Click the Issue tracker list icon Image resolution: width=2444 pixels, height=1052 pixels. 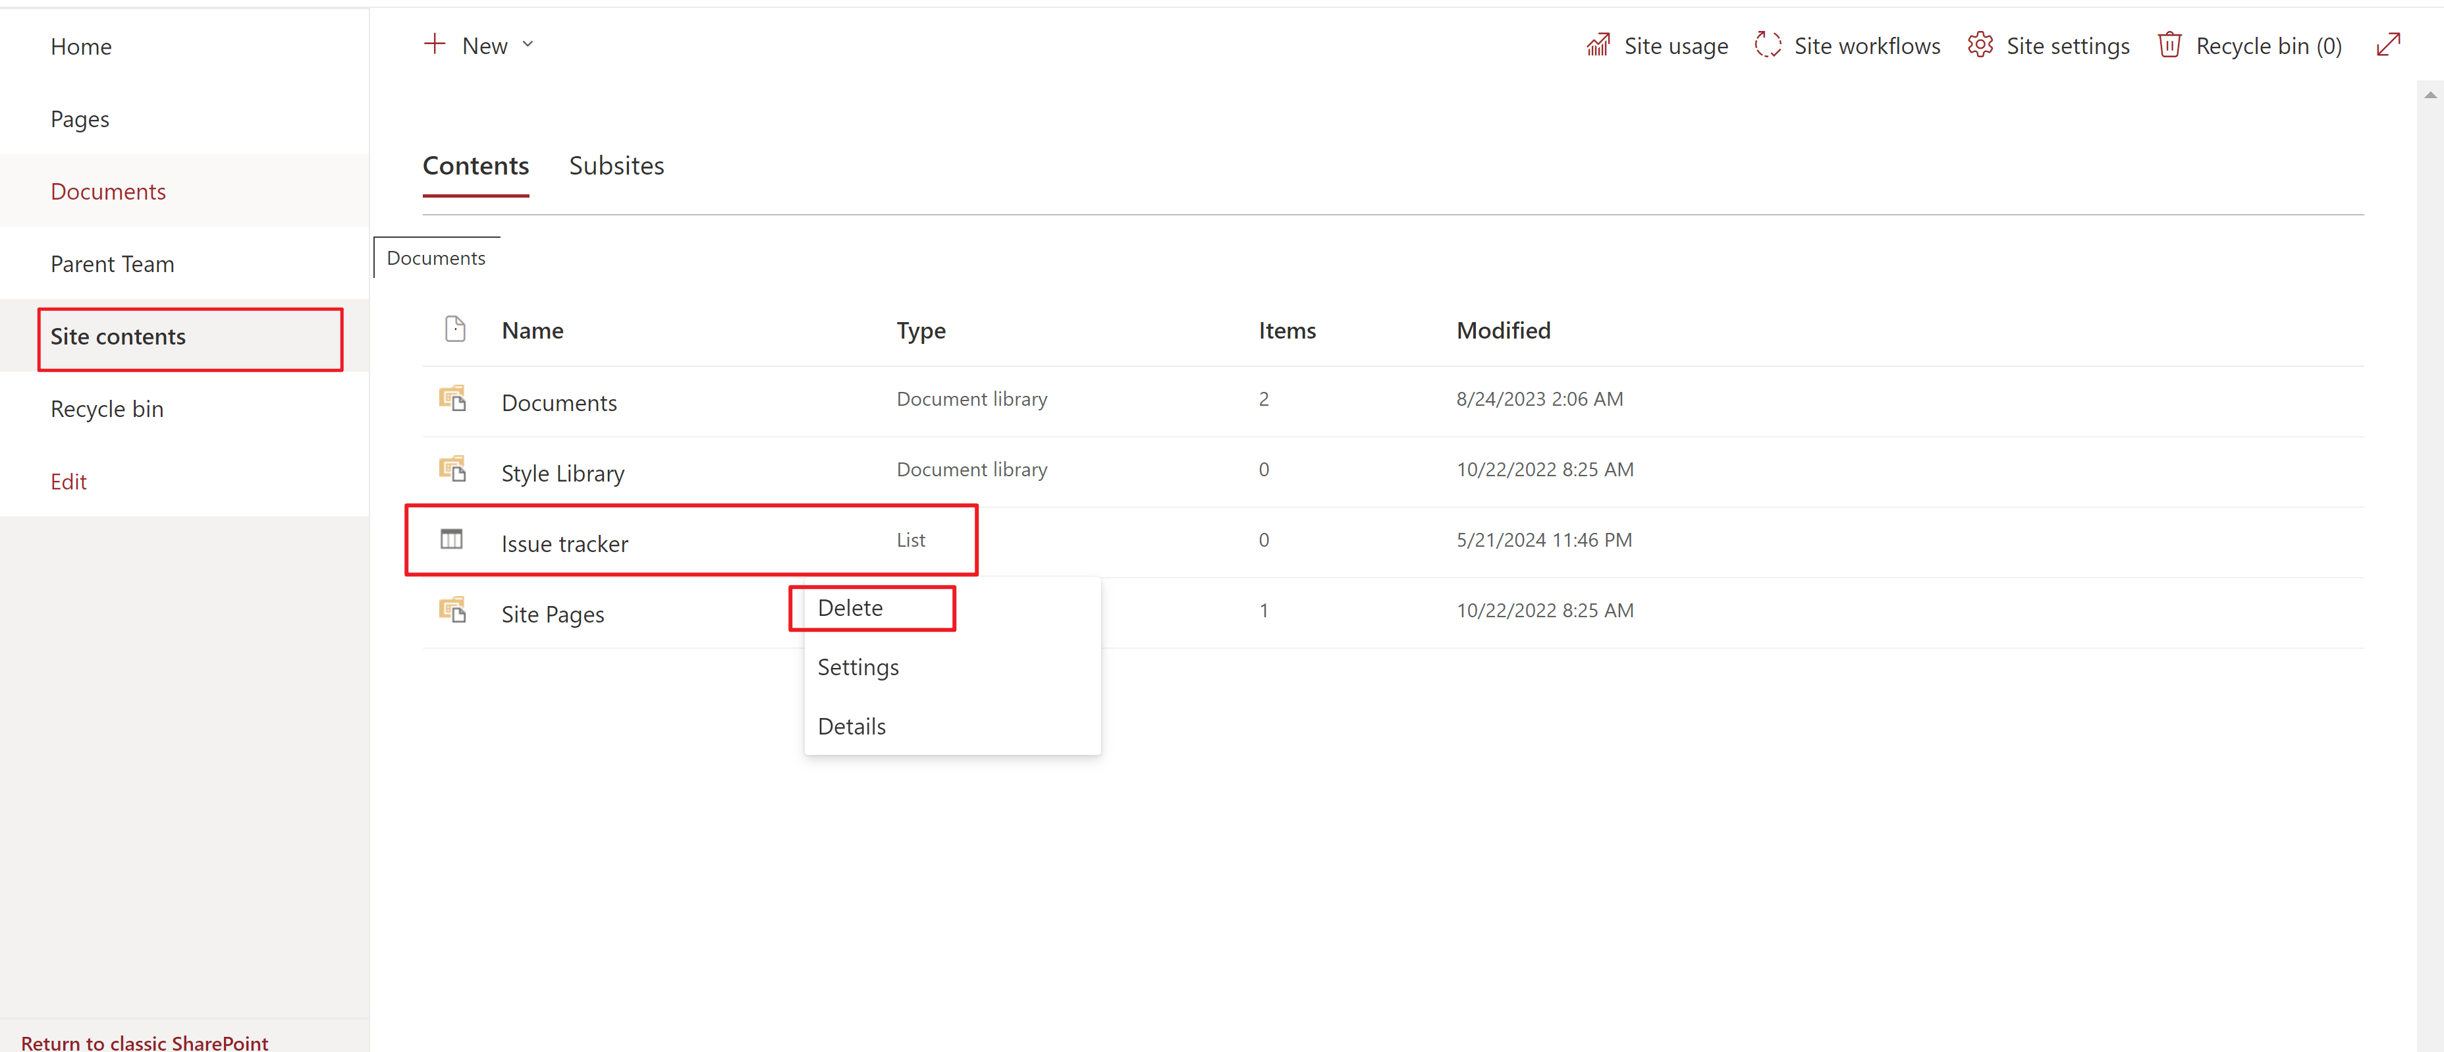pyautogui.click(x=452, y=540)
